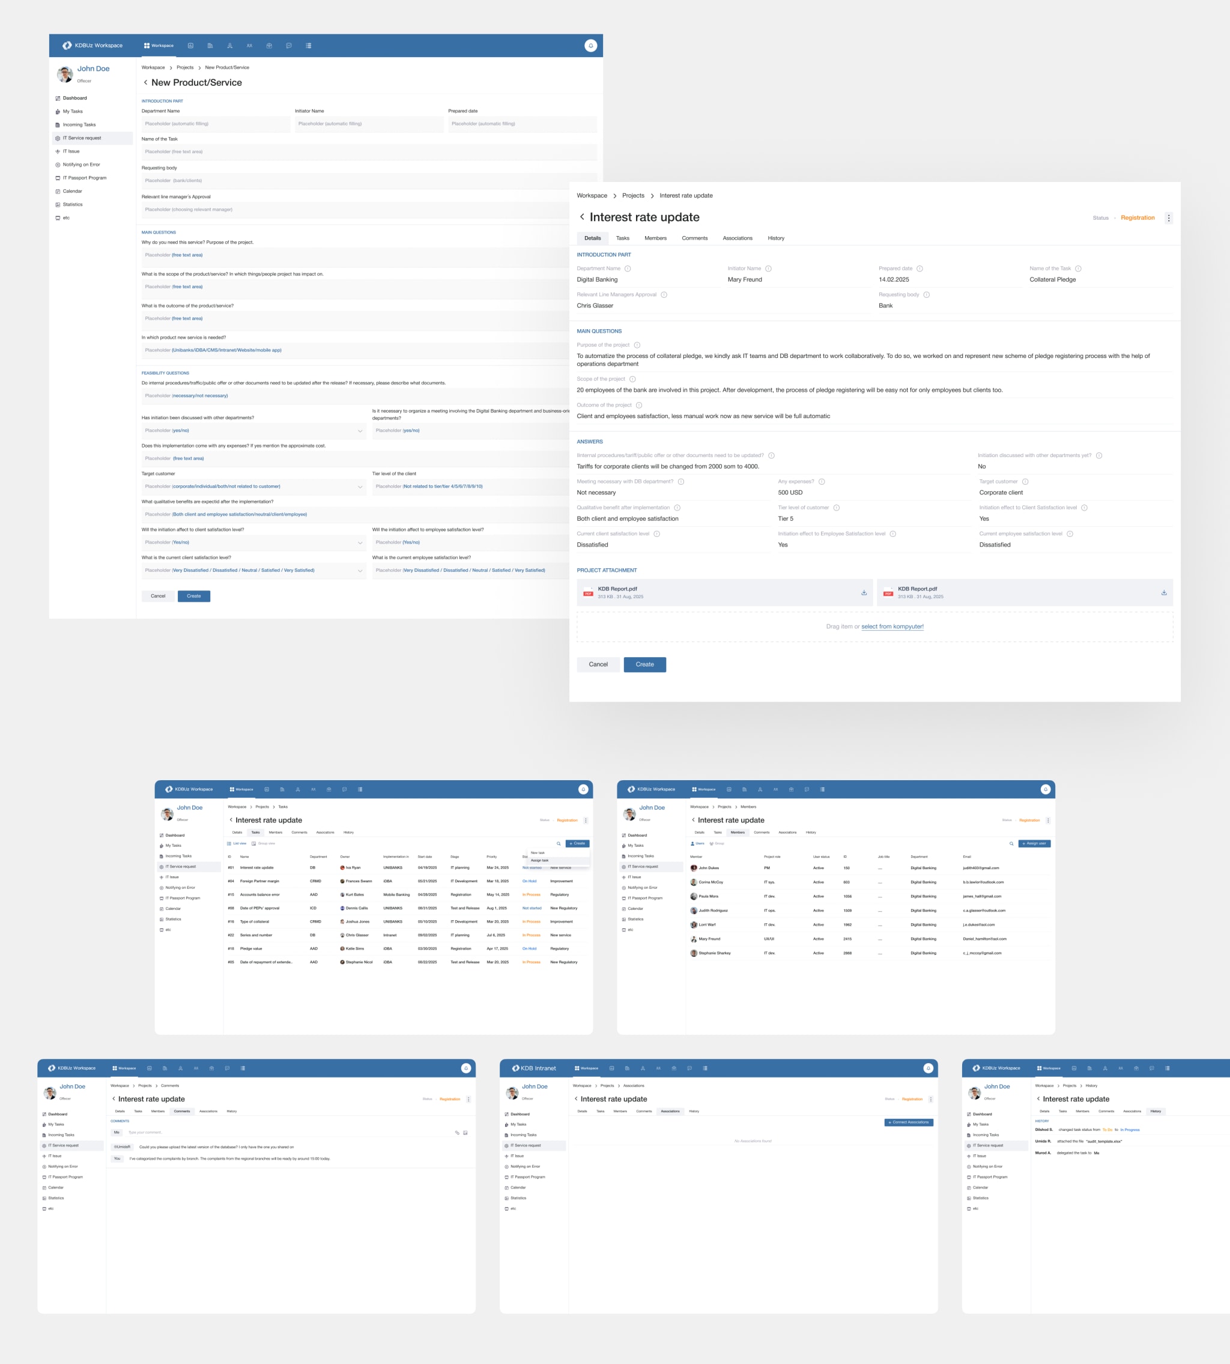Image resolution: width=1230 pixels, height=1364 pixels.
Task: Open History tab in large Details panel
Action: 776,238
